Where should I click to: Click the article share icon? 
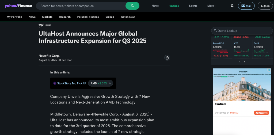[x=167, y=58]
